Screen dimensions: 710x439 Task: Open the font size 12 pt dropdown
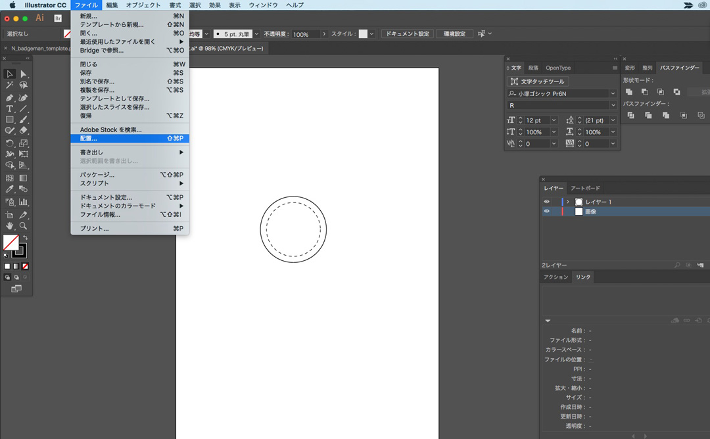coord(554,120)
